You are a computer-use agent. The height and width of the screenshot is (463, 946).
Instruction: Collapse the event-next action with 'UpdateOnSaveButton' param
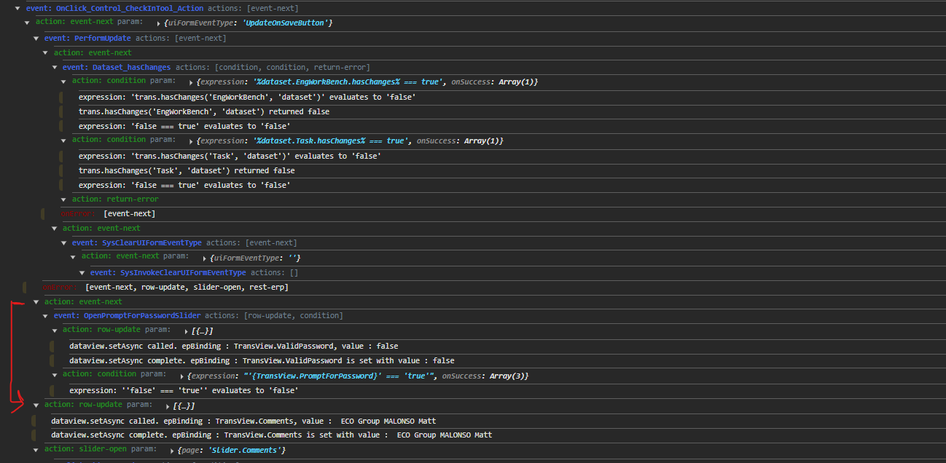pos(27,23)
